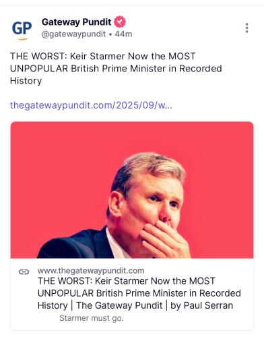The height and width of the screenshot is (337, 264).
Task: Open the article preview image thumbnail
Action: [132, 190]
